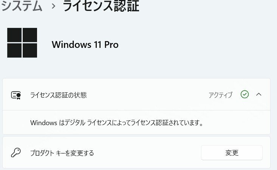Click the number 11 in the edition name
This screenshot has height=170, width=277.
[97, 44]
